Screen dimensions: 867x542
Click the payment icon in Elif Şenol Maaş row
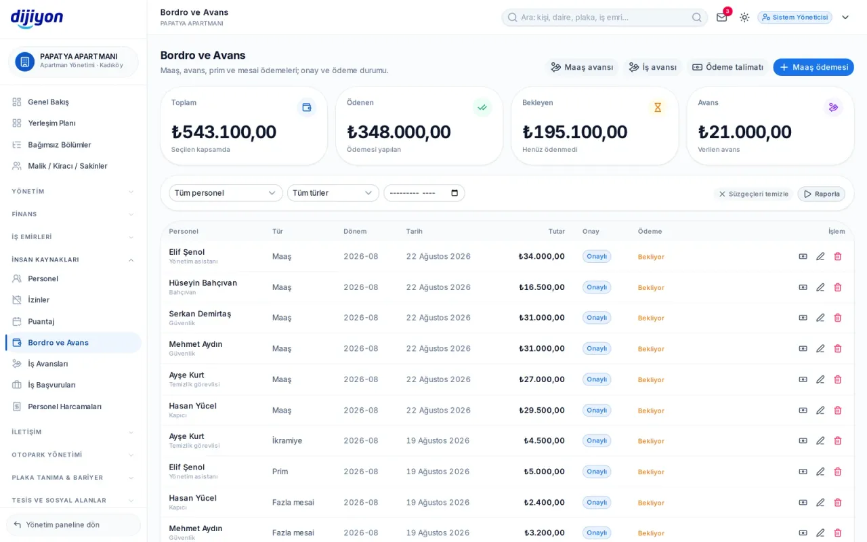[x=803, y=256]
